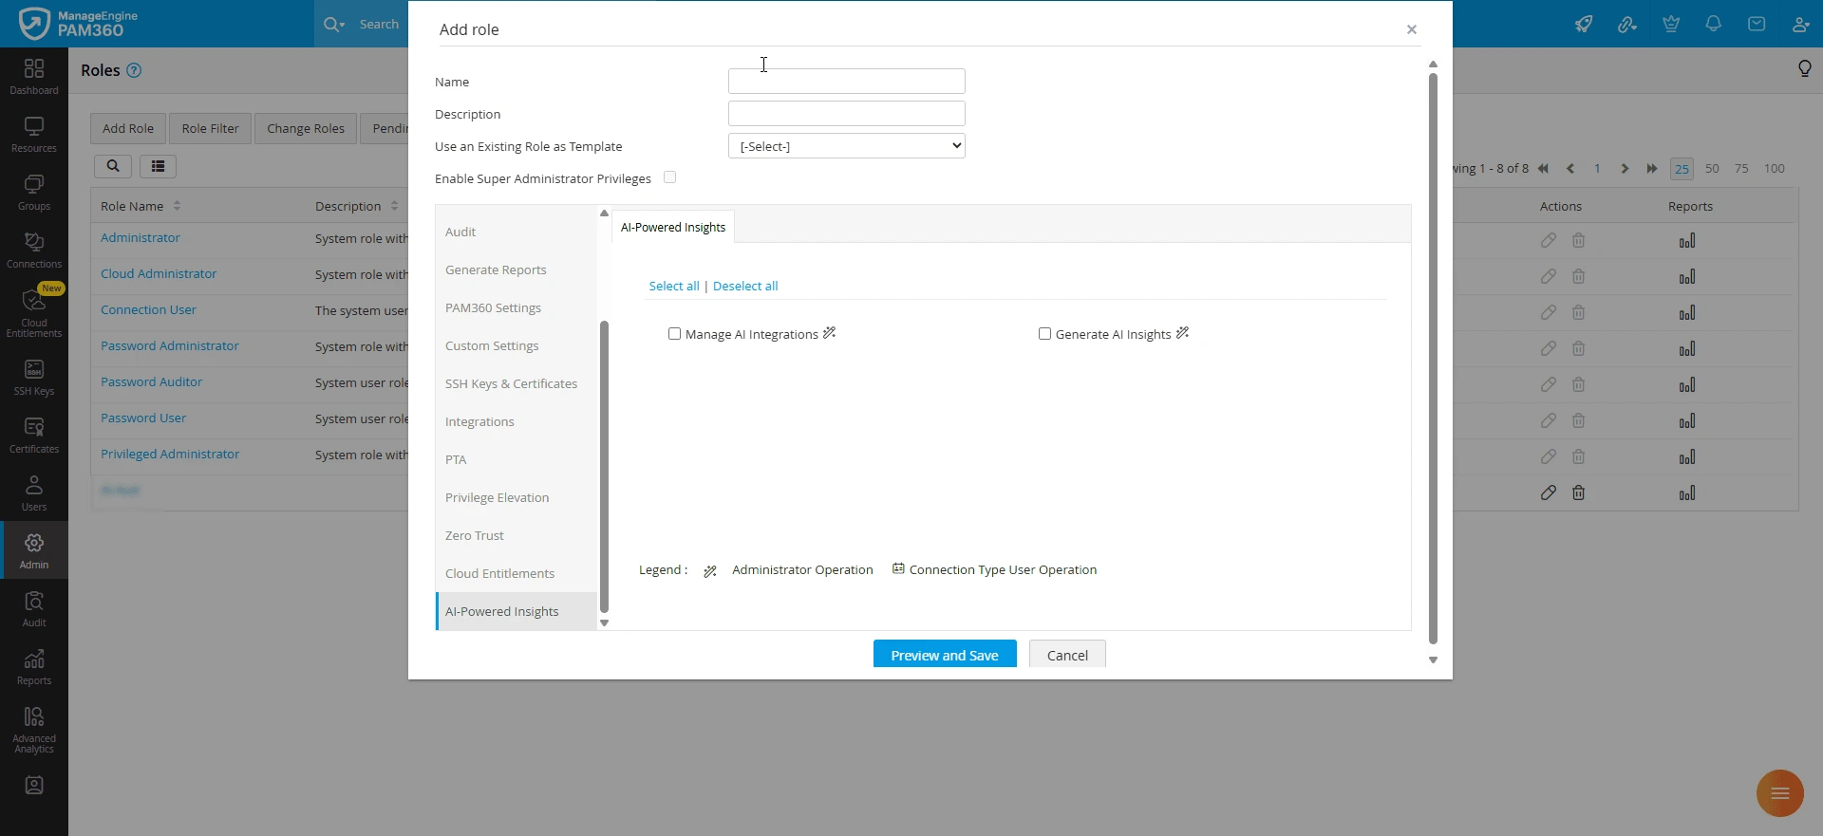Viewport: 1823px width, 836px height.
Task: Click Preview and Save button
Action: (x=945, y=655)
